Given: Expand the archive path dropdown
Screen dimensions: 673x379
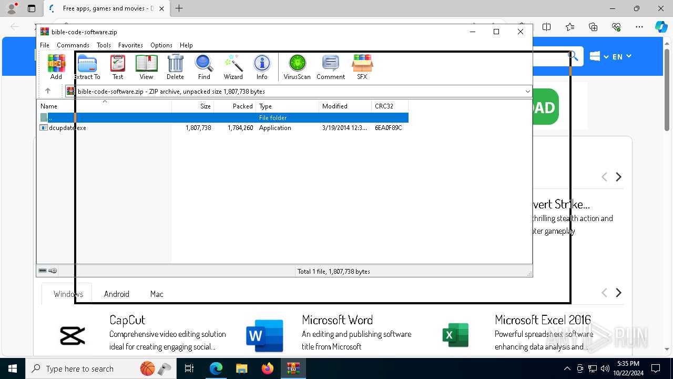Looking at the screenshot, I should pos(527,92).
